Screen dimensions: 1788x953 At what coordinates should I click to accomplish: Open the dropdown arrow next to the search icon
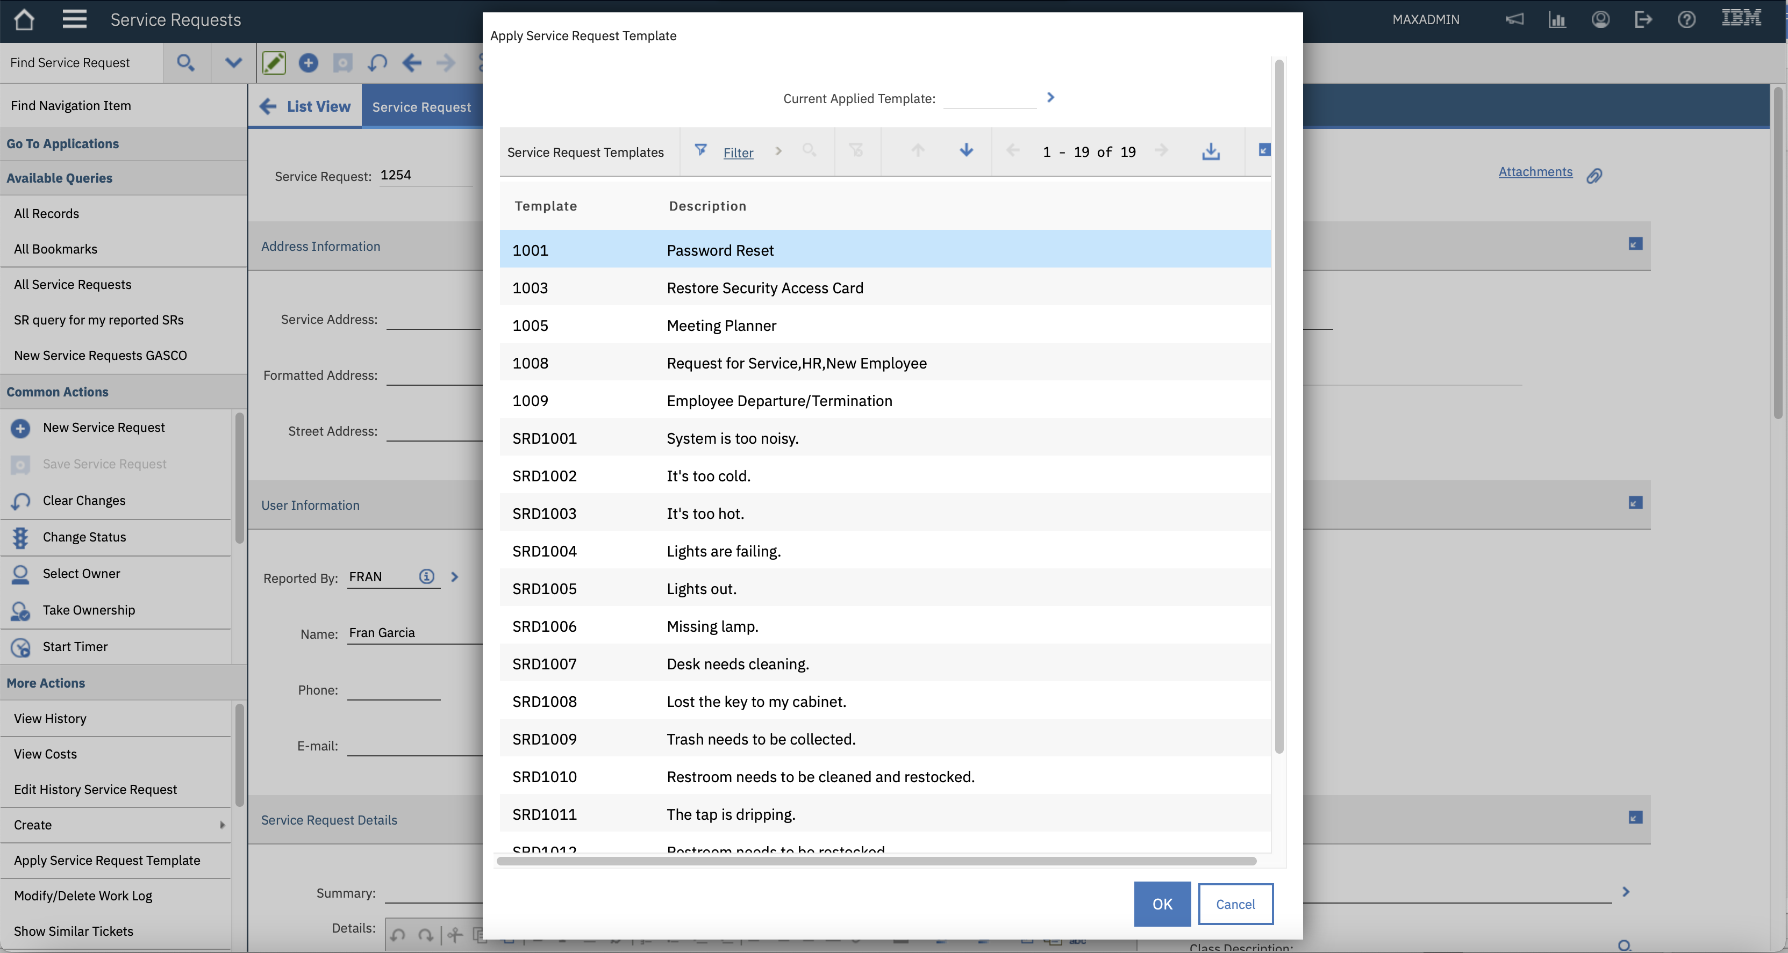tap(233, 63)
